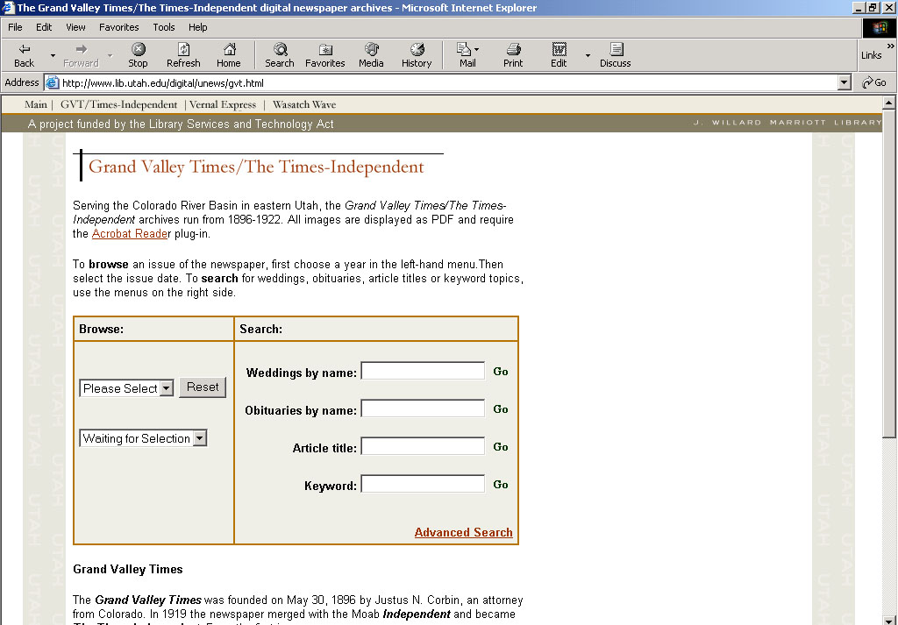Print the page using Print icon
The width and height of the screenshot is (898, 625).
(513, 55)
